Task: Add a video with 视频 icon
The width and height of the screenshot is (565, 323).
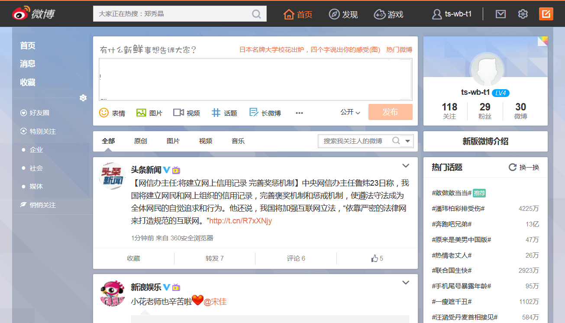Action: [187, 113]
